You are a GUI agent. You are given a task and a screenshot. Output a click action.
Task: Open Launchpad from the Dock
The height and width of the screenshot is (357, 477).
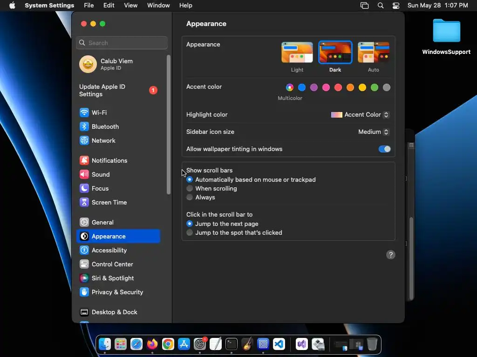[x=121, y=344]
